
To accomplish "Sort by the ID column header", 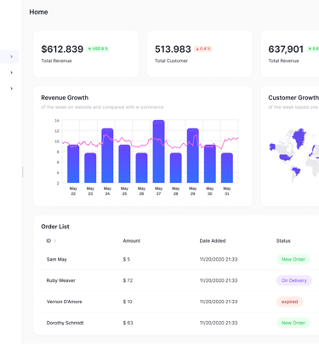I will point(48,241).
